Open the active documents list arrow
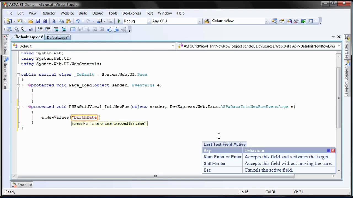The width and height of the screenshot is (353, 198). pos(333,37)
